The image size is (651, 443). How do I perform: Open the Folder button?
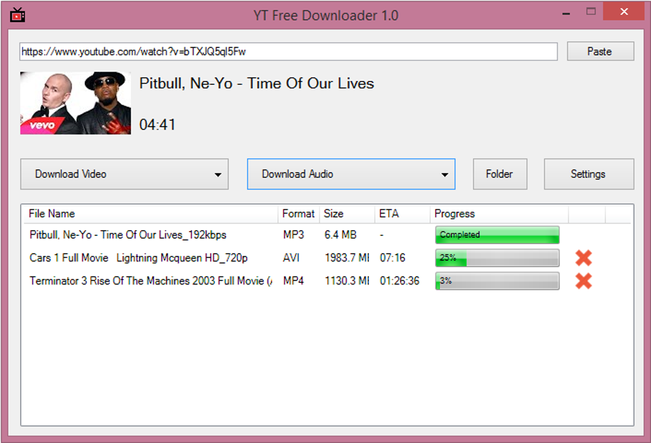tap(500, 174)
